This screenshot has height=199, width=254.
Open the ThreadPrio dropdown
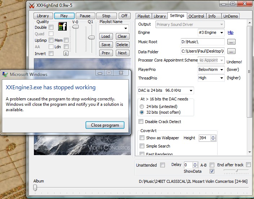point(211,78)
